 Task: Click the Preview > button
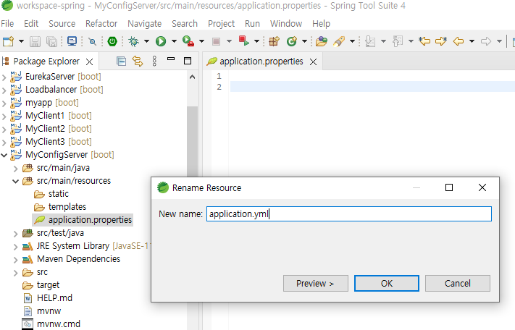click(x=315, y=283)
